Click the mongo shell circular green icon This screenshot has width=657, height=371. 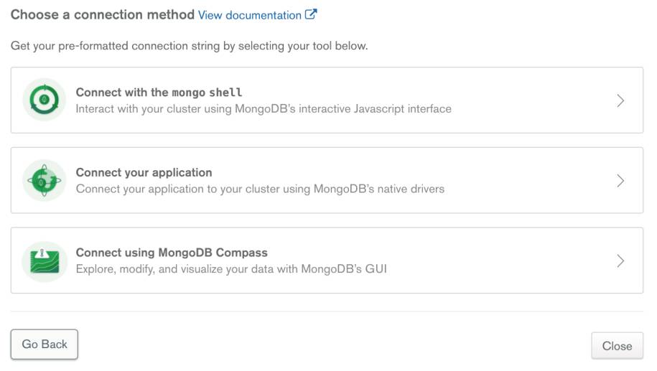[45, 100]
